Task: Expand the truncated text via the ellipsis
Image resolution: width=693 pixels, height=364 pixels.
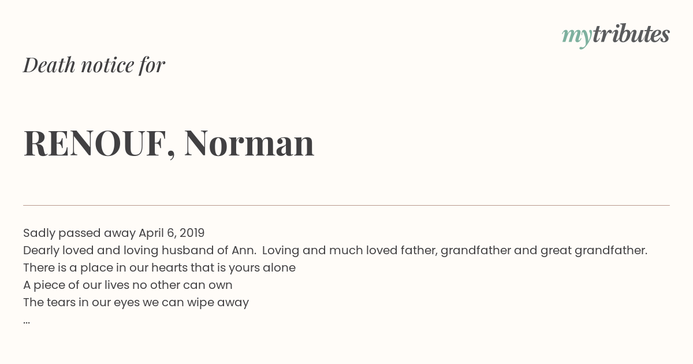Action: point(27,322)
